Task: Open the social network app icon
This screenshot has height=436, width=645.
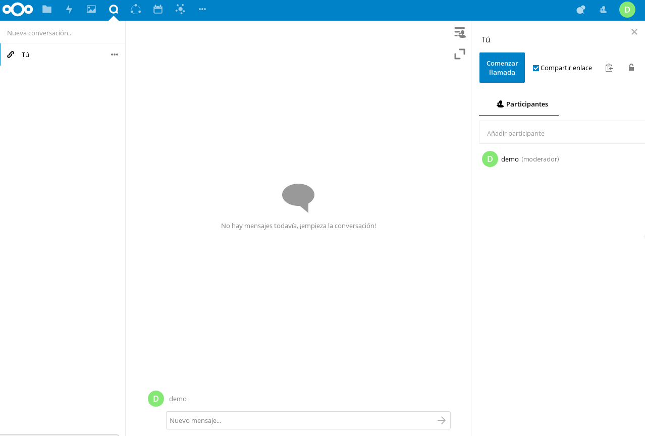Action: 180,9
